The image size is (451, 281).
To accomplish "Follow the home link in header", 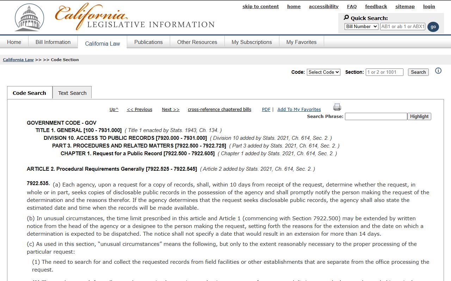I will tap(294, 6).
